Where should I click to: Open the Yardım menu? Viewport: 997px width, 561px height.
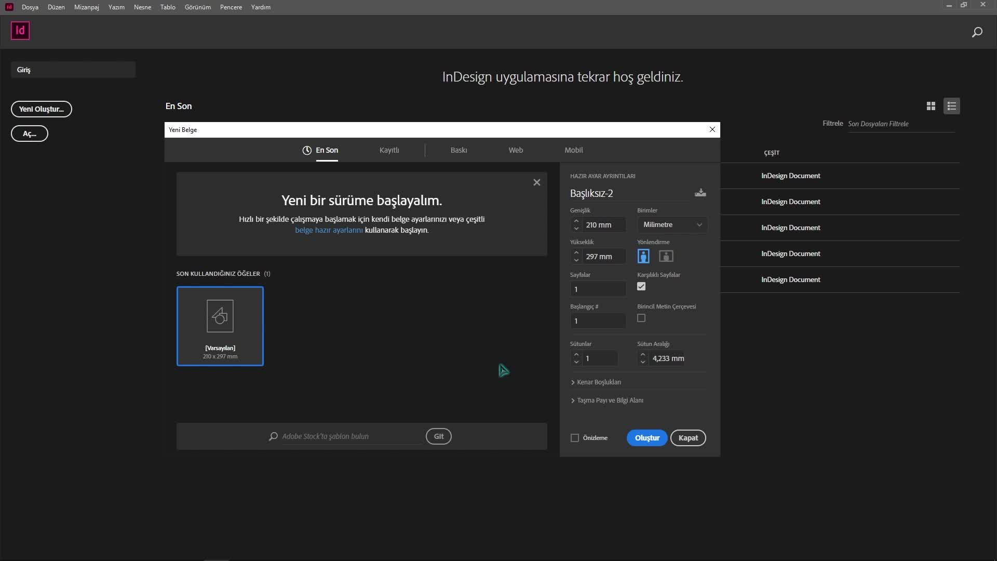click(261, 7)
